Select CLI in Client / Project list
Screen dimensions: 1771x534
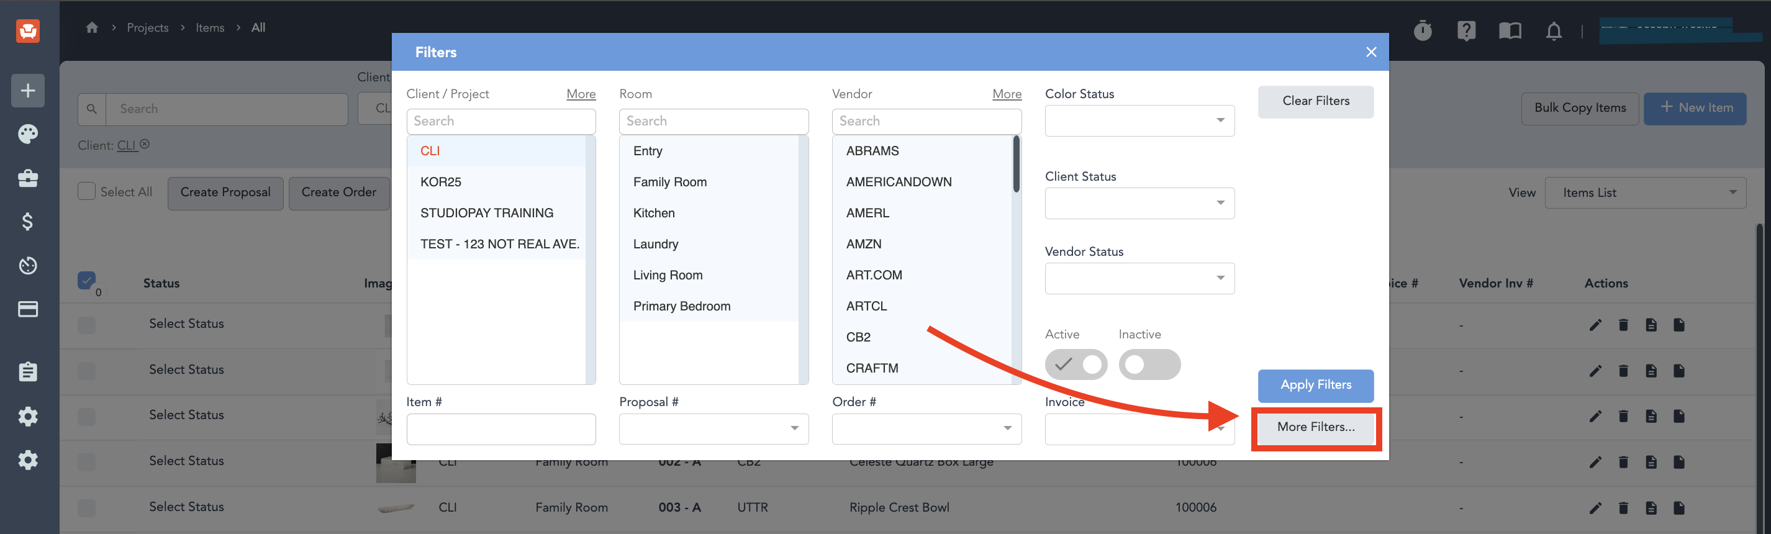[496, 150]
